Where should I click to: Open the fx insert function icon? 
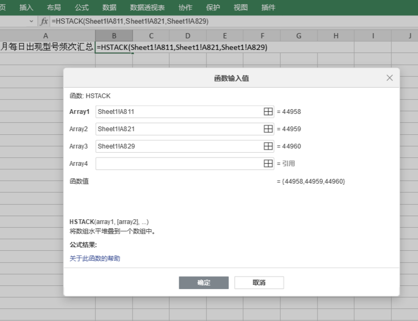coord(44,21)
